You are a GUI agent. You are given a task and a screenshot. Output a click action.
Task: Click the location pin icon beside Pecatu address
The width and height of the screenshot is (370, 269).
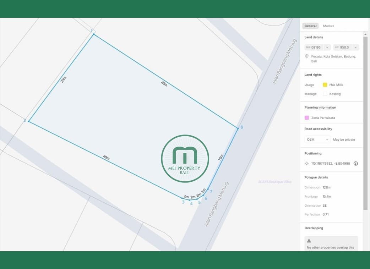(307, 56)
